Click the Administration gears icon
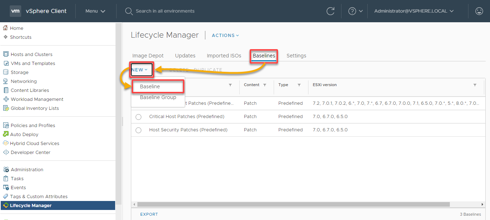The image size is (490, 220). click(6, 169)
